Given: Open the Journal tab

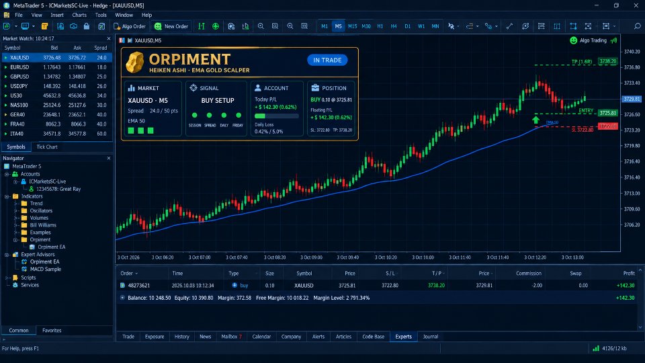Looking at the screenshot, I should (431, 337).
